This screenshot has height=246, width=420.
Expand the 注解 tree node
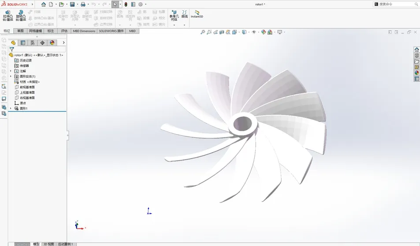click(11, 71)
